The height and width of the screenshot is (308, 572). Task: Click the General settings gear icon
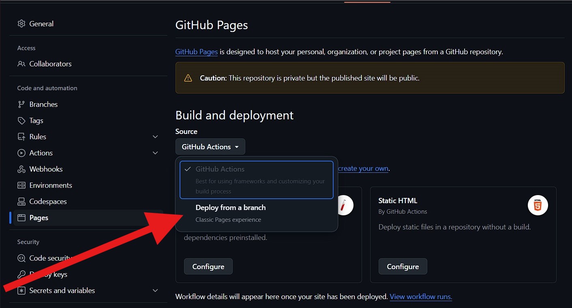pos(21,23)
